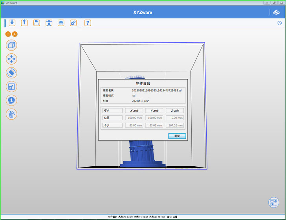Click the 尺寸 row label cell
286x220 pixels.
tap(112, 111)
